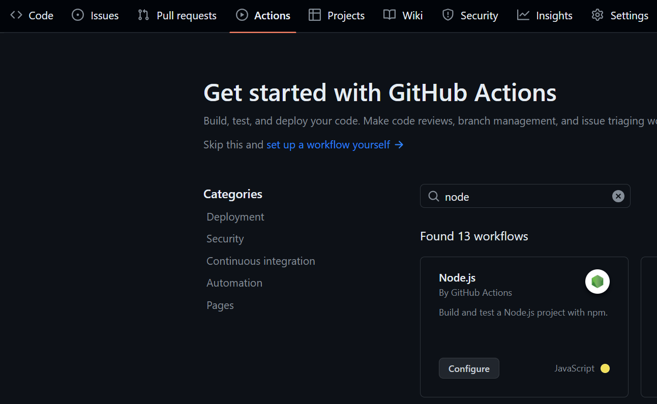Click the Wiki book icon
The image size is (657, 404).
390,15
